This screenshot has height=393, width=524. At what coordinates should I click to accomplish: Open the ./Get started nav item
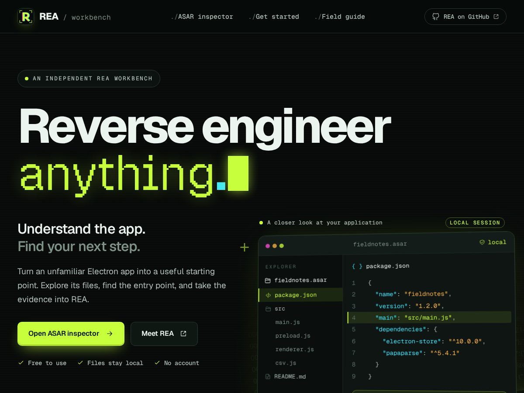tap(274, 17)
